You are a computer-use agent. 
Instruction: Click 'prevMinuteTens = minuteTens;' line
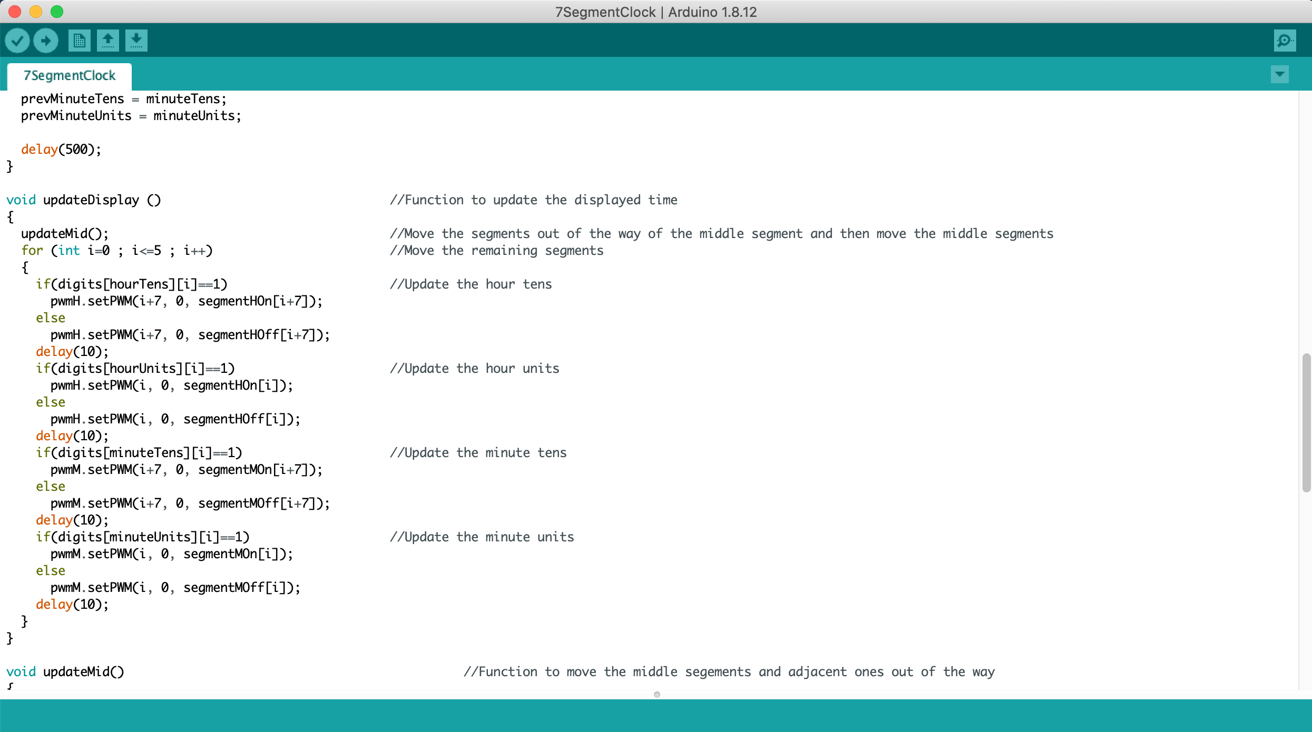click(x=124, y=99)
